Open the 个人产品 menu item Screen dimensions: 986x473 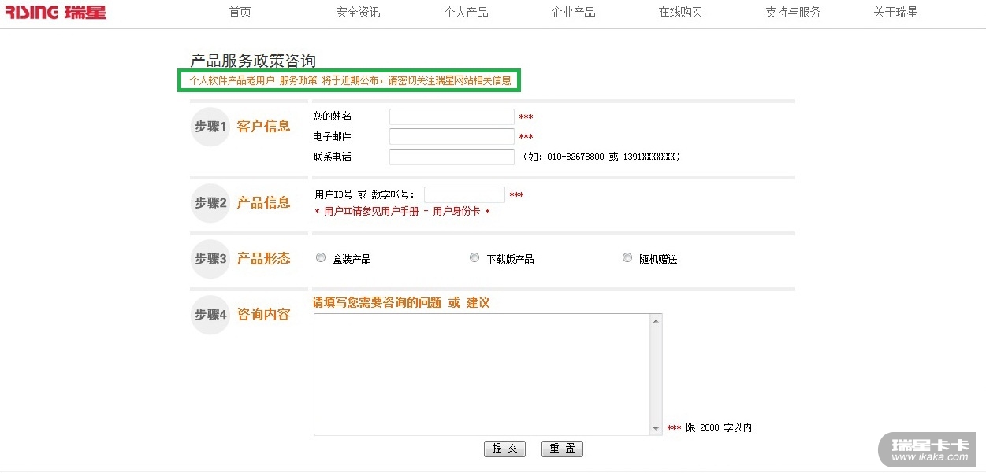pyautogui.click(x=466, y=12)
